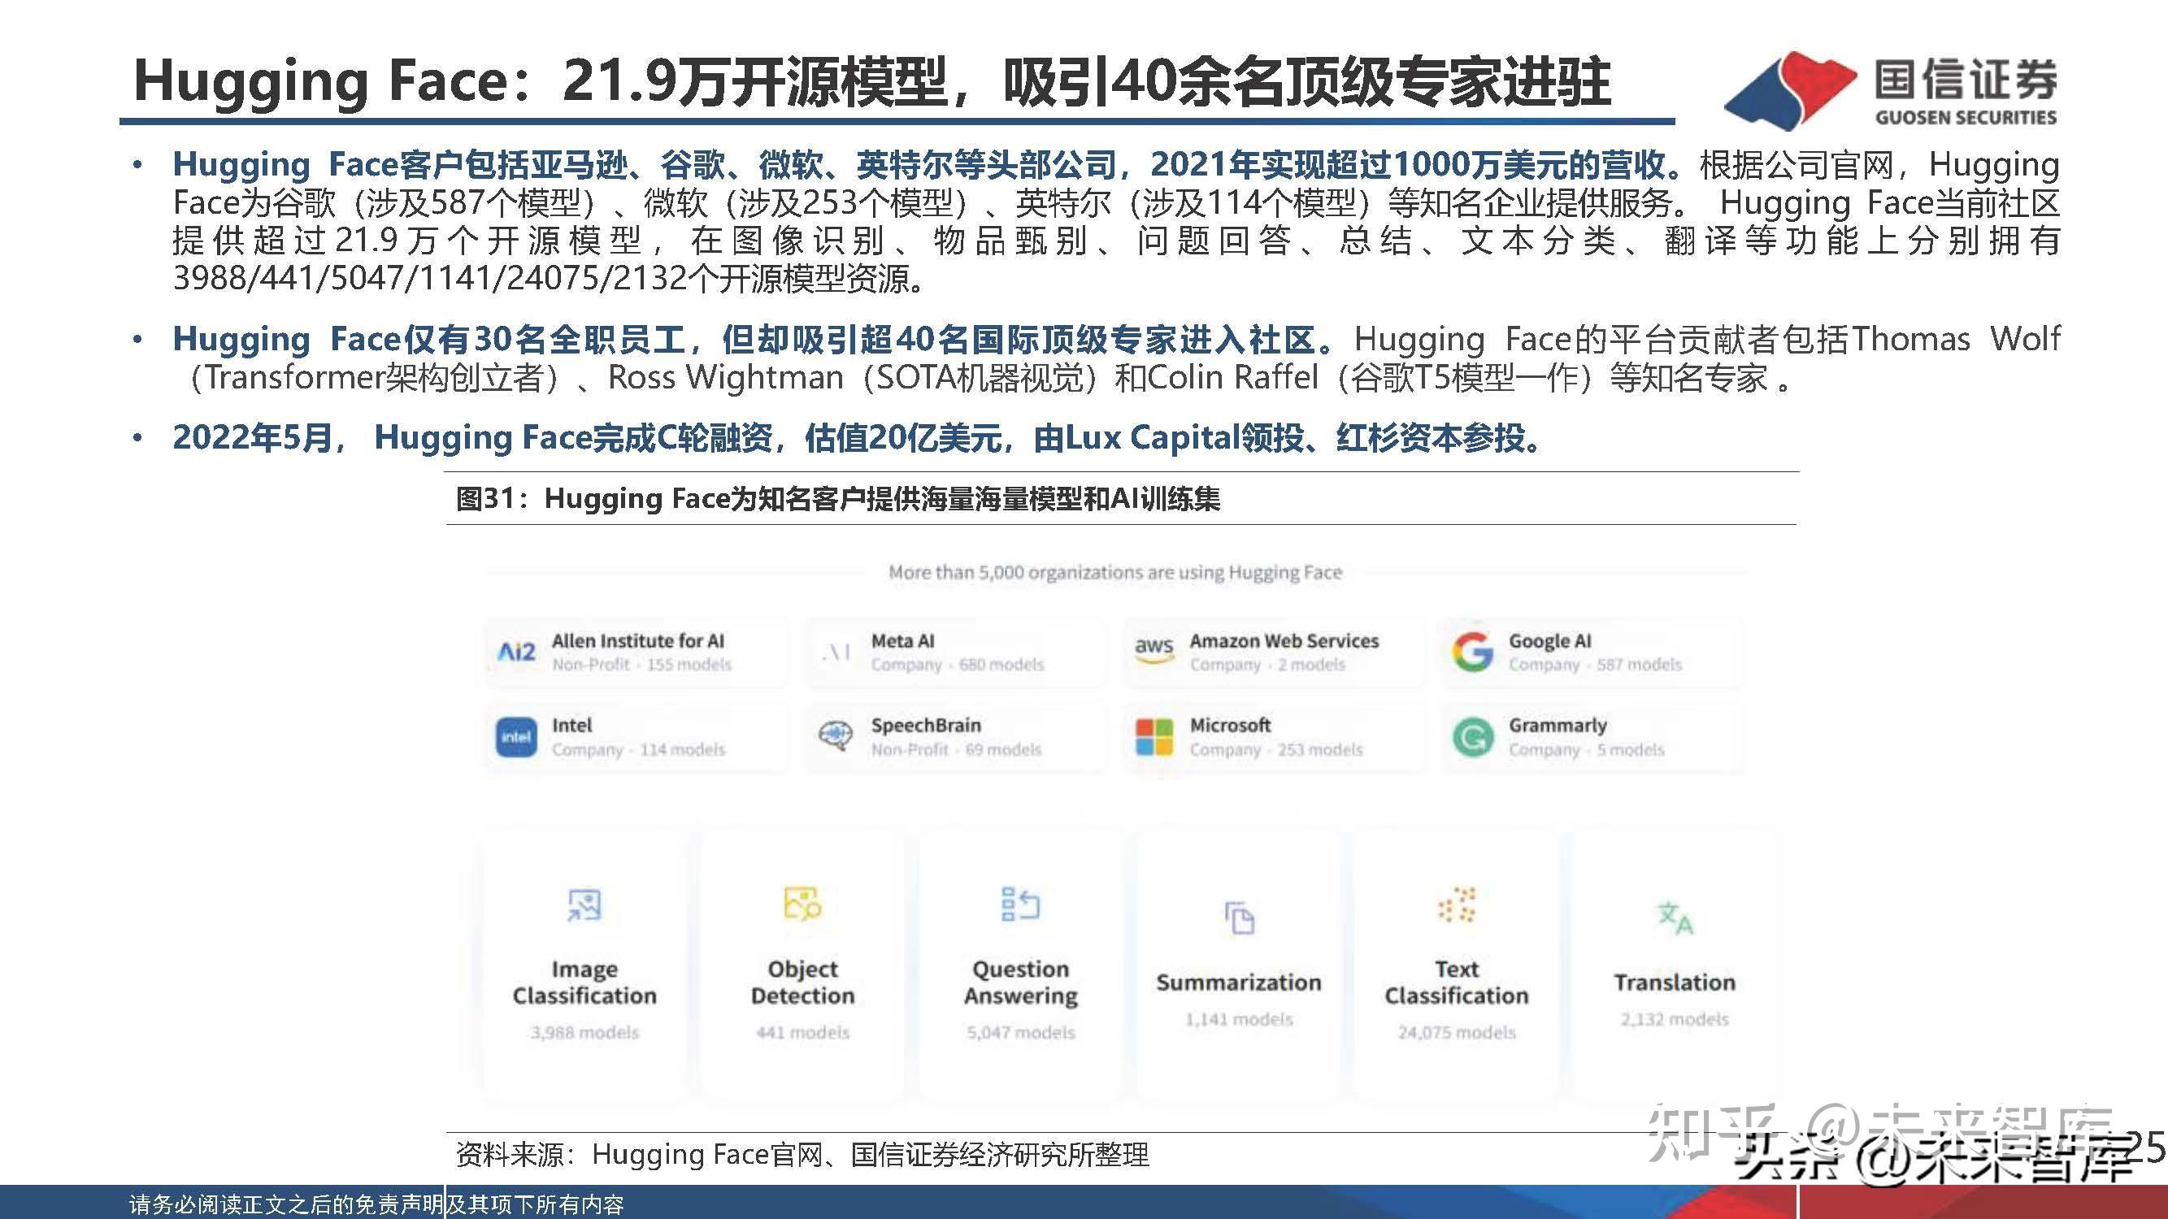Click 'Company · 114 models' text

[638, 749]
